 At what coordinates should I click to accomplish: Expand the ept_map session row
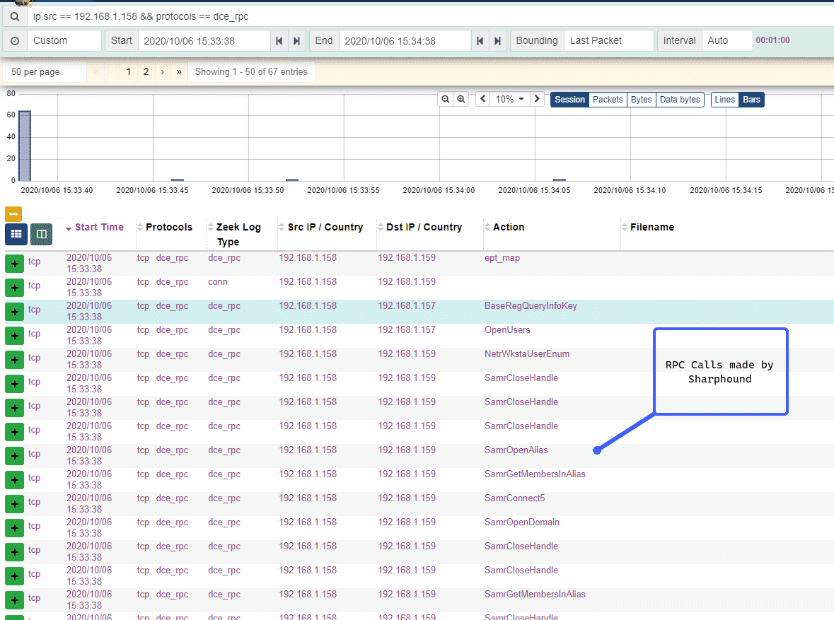14,264
